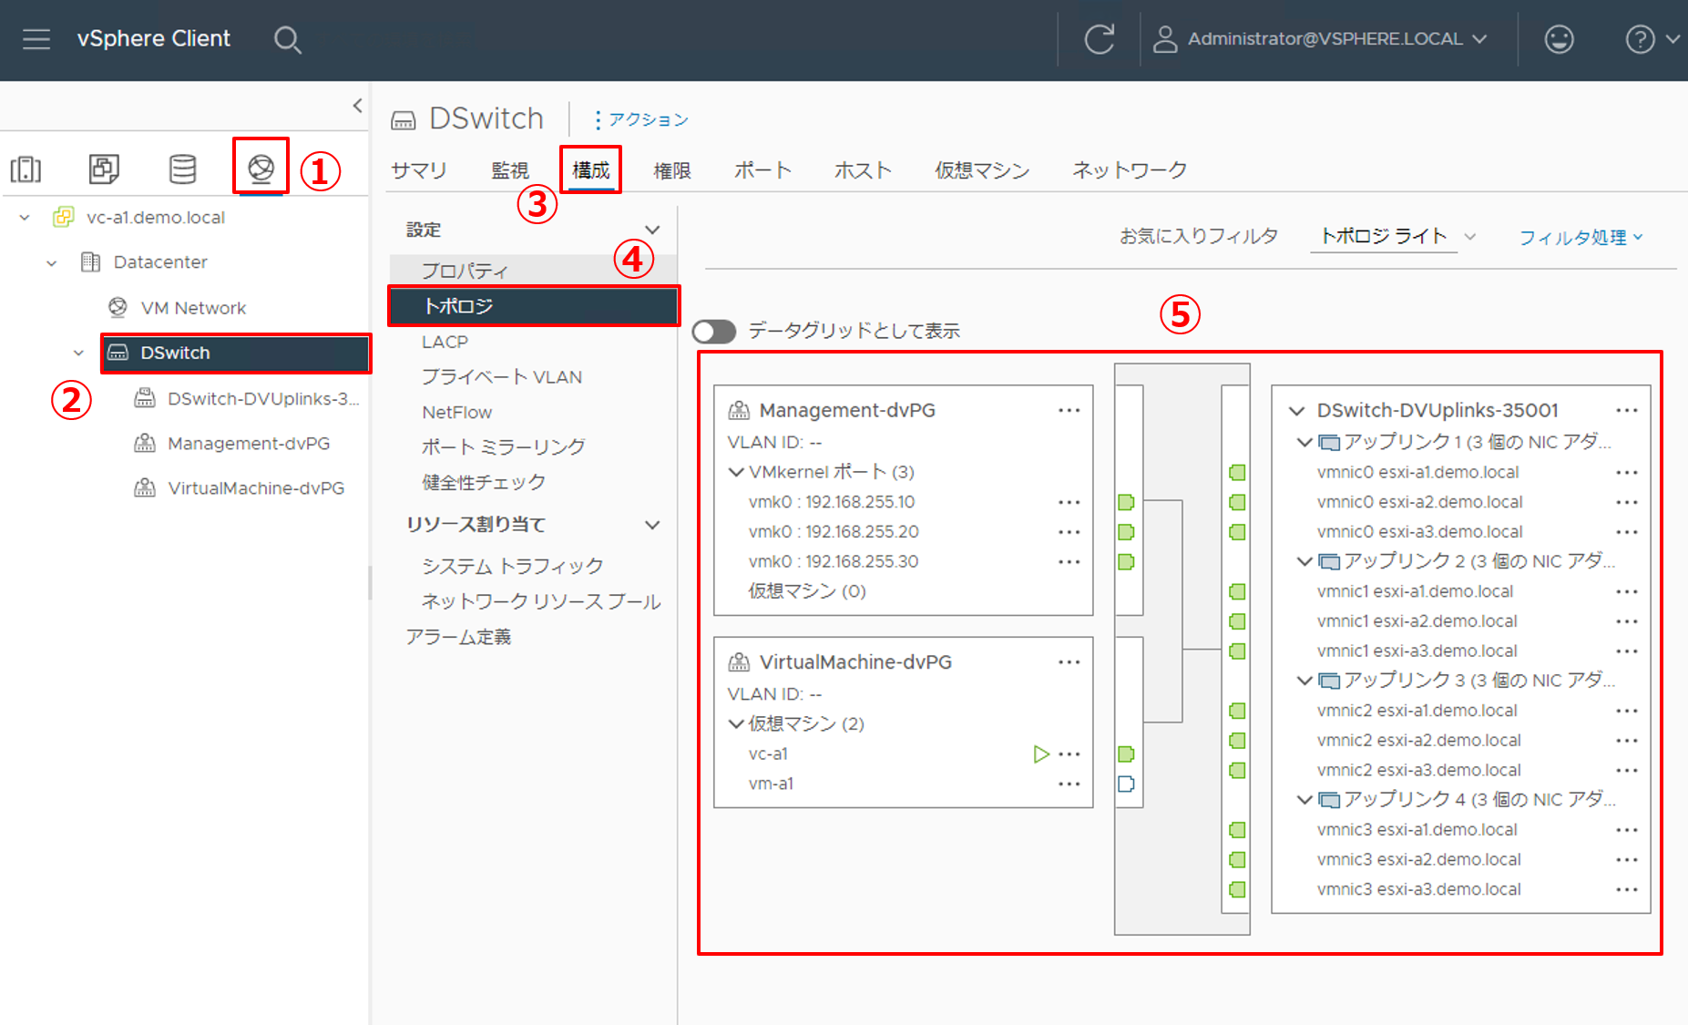Collapse the VMkernel ポート (3) list
Image resolution: width=1688 pixels, height=1025 pixels.
[736, 472]
